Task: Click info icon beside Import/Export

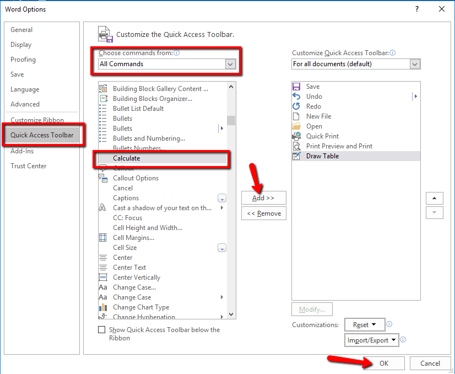Action: point(403,339)
